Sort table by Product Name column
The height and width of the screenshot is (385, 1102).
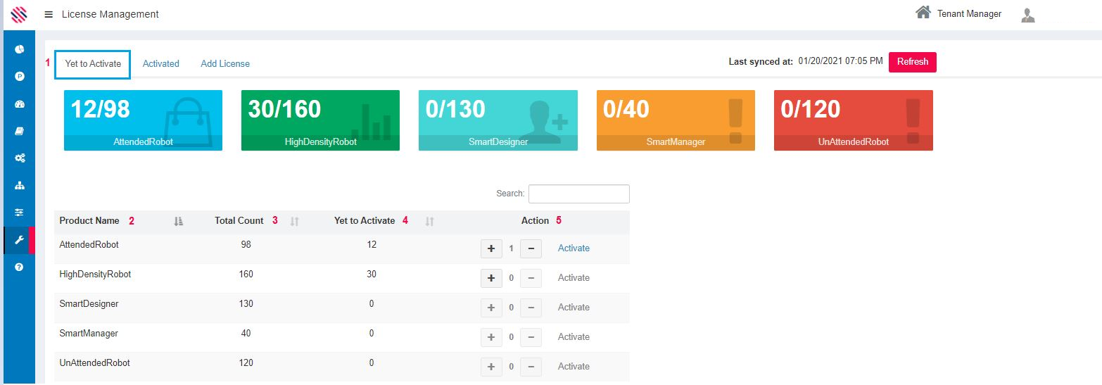coord(178,221)
